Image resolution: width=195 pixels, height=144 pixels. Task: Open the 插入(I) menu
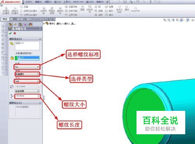click(57, 2)
